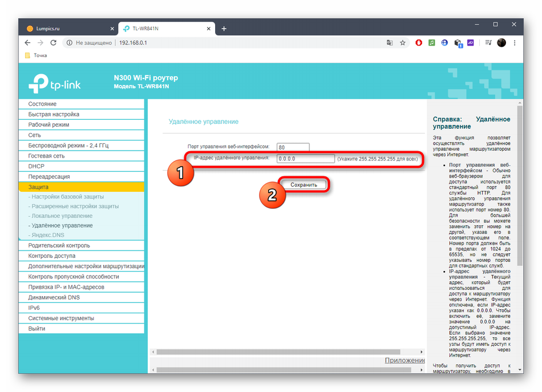542x392 pixels.
Task: Click the browser forward arrow
Action: 41,43
